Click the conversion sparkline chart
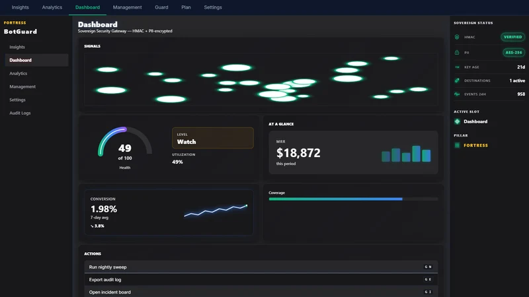Screen dimensions: 529x297 tap(216, 211)
